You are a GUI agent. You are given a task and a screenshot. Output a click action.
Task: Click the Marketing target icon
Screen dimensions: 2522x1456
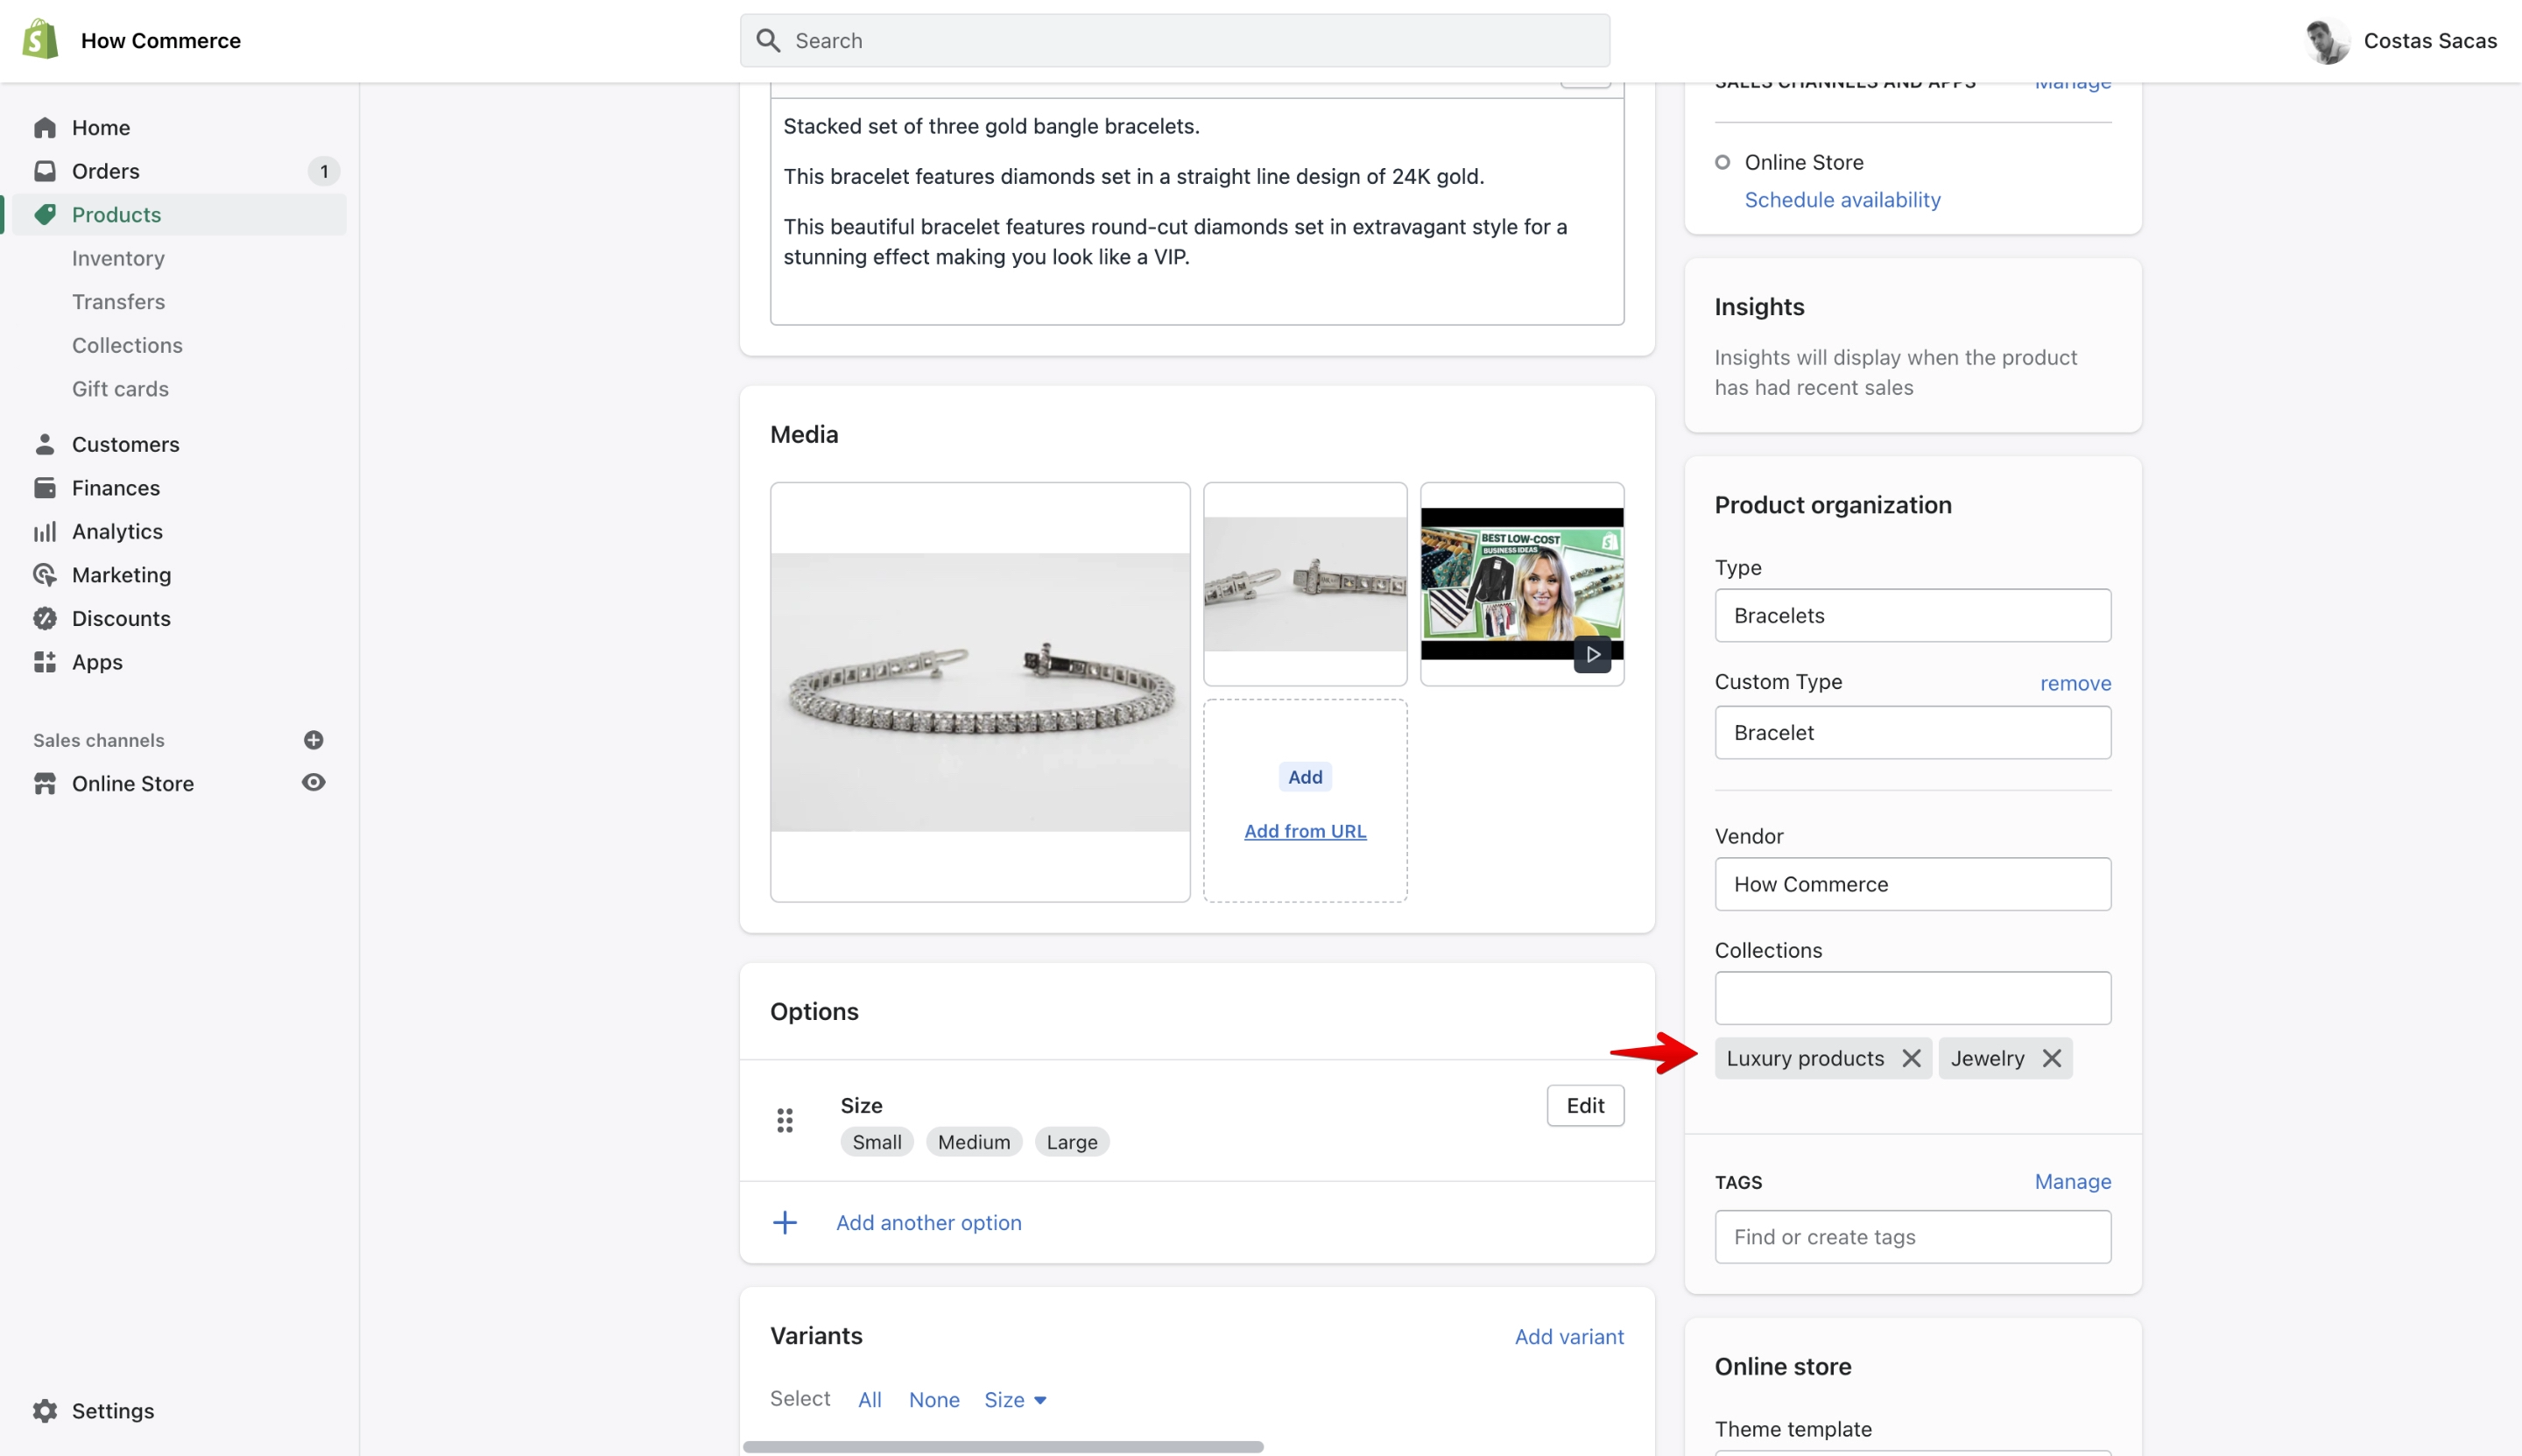[44, 575]
